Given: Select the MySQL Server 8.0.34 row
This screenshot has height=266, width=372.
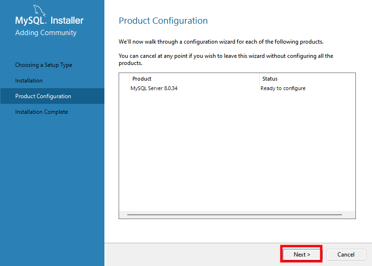Looking at the screenshot, I should (x=237, y=88).
